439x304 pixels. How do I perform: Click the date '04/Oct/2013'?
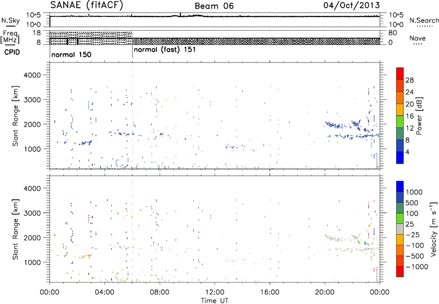[352, 5]
